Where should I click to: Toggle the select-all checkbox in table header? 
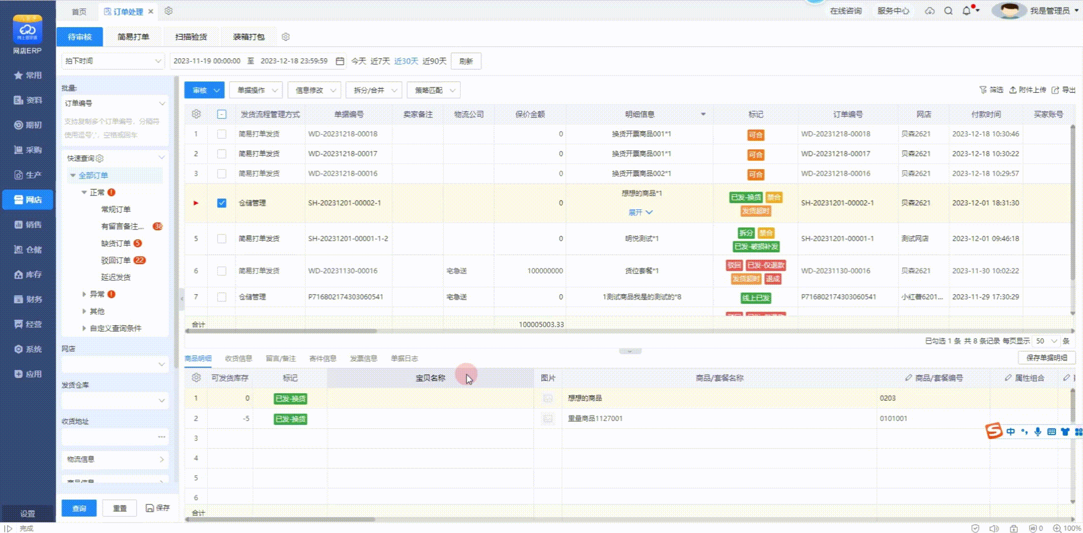222,114
